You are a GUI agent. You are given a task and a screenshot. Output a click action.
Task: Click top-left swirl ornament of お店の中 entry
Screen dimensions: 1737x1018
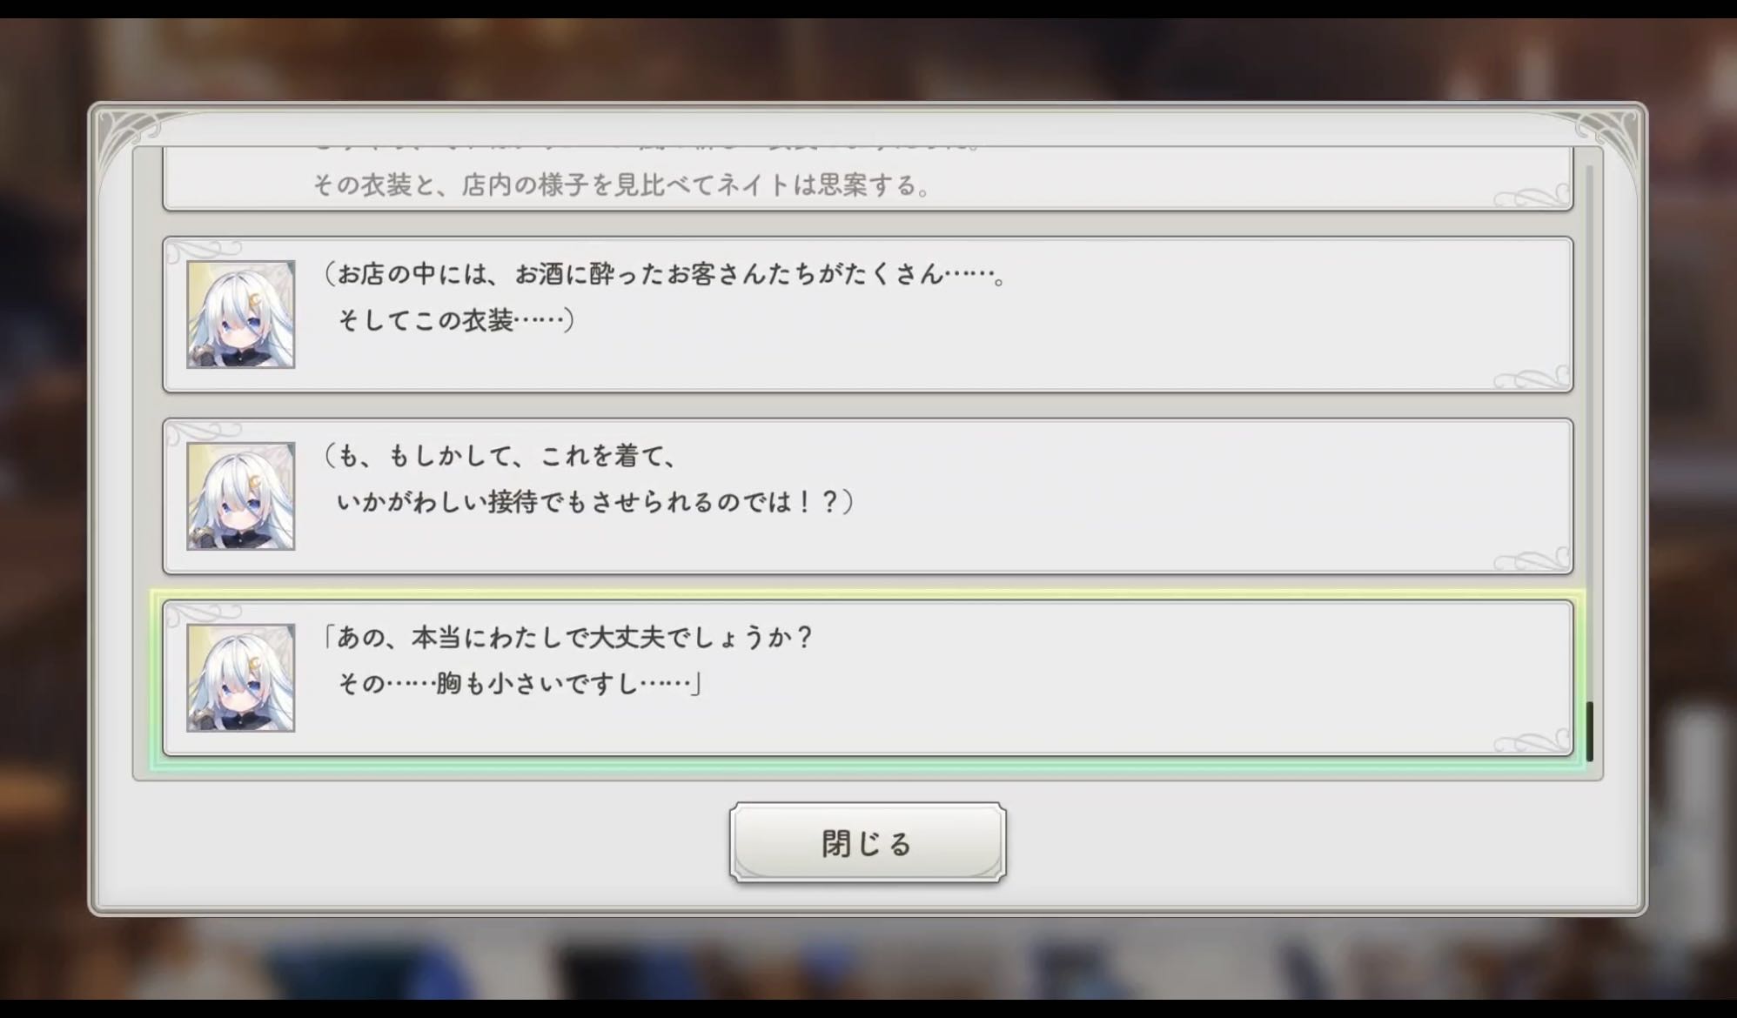(x=202, y=251)
